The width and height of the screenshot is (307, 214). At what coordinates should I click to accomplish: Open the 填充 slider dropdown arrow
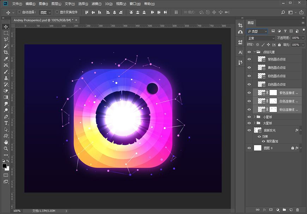303,45
